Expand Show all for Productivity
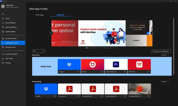 click(165, 82)
